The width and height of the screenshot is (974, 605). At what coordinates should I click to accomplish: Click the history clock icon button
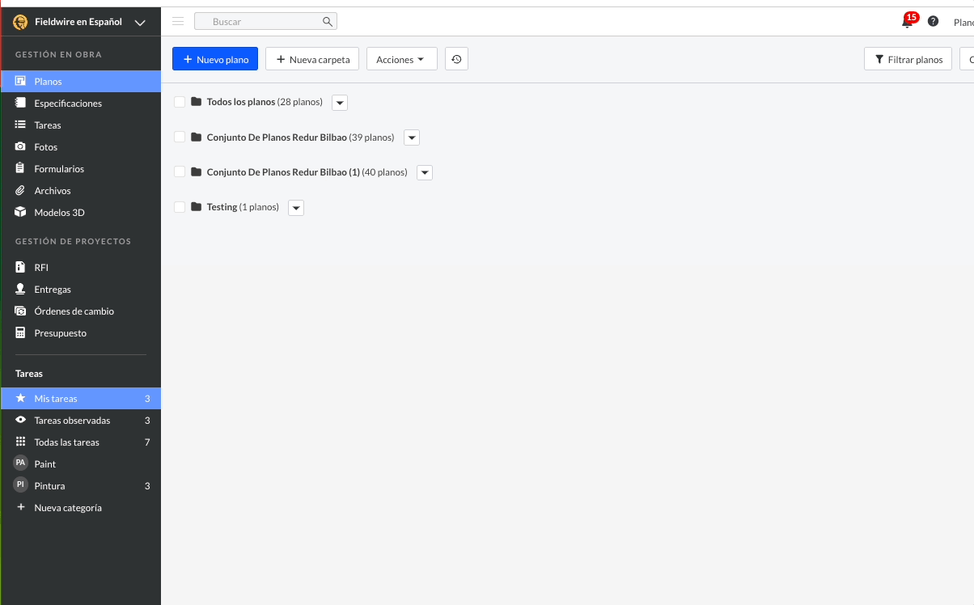coord(456,59)
